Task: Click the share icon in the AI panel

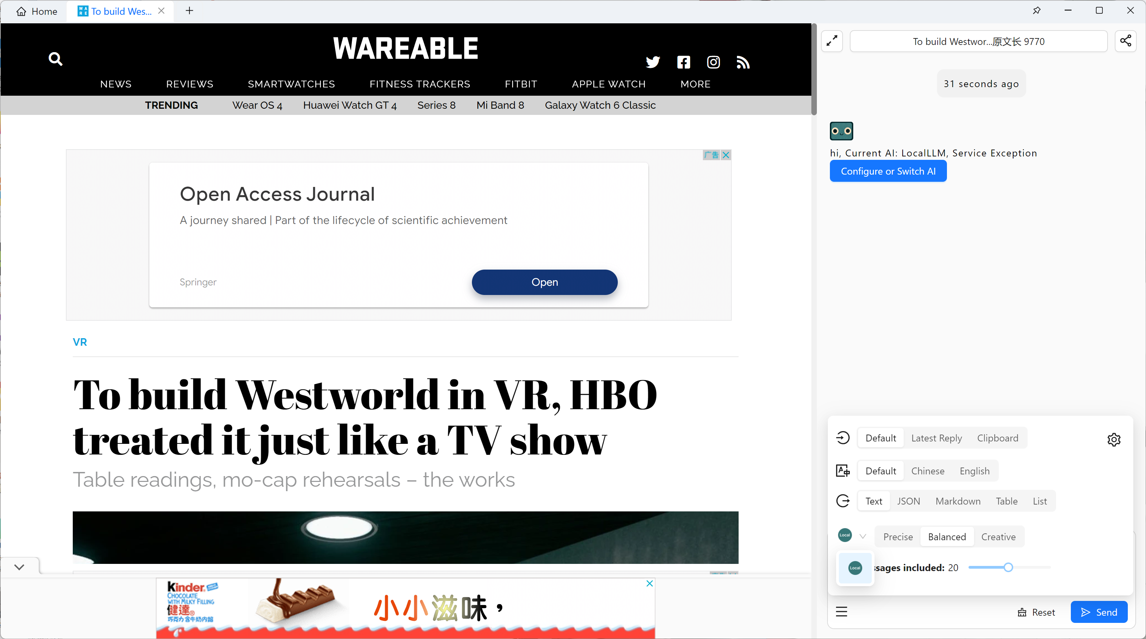Action: pyautogui.click(x=1125, y=41)
